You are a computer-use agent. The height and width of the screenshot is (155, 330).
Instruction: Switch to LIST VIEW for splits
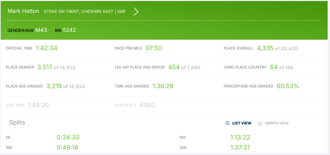(242, 123)
